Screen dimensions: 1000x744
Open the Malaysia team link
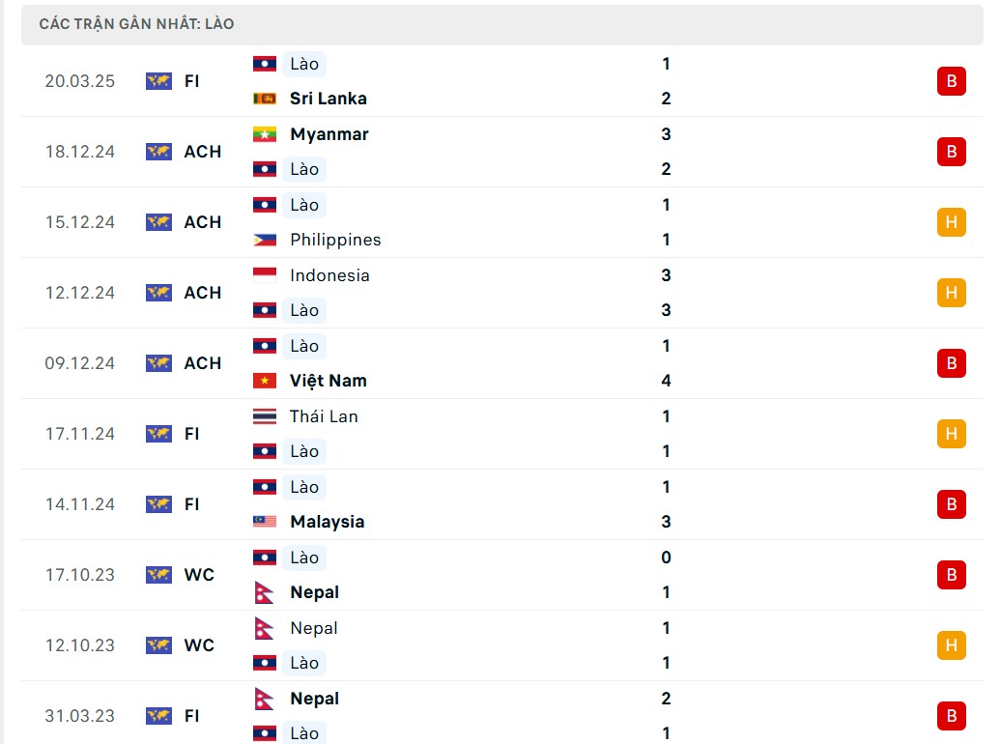pyautogui.click(x=327, y=522)
